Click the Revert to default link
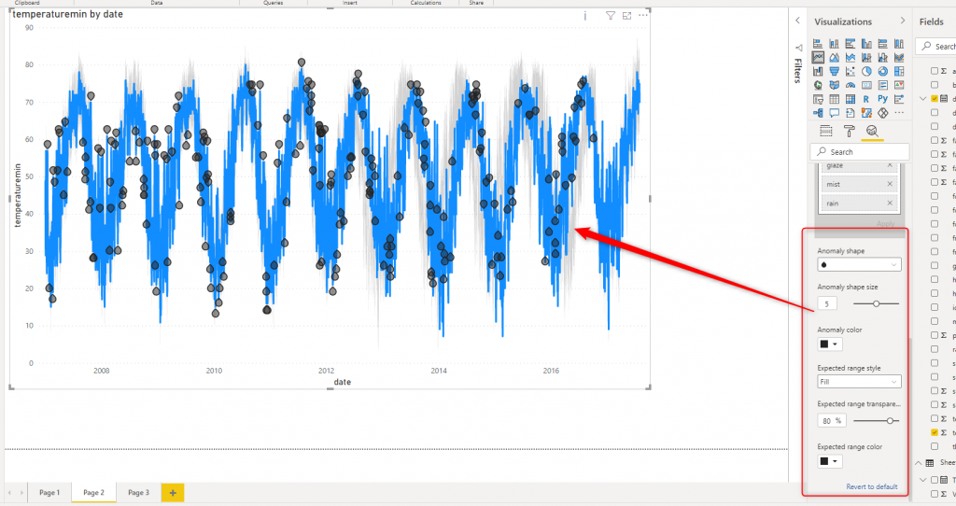Screen dimensions: 956x506 point(872,486)
